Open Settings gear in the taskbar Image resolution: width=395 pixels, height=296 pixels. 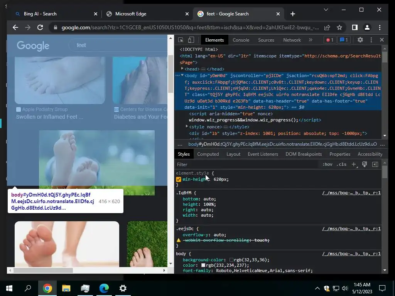coord(123,288)
